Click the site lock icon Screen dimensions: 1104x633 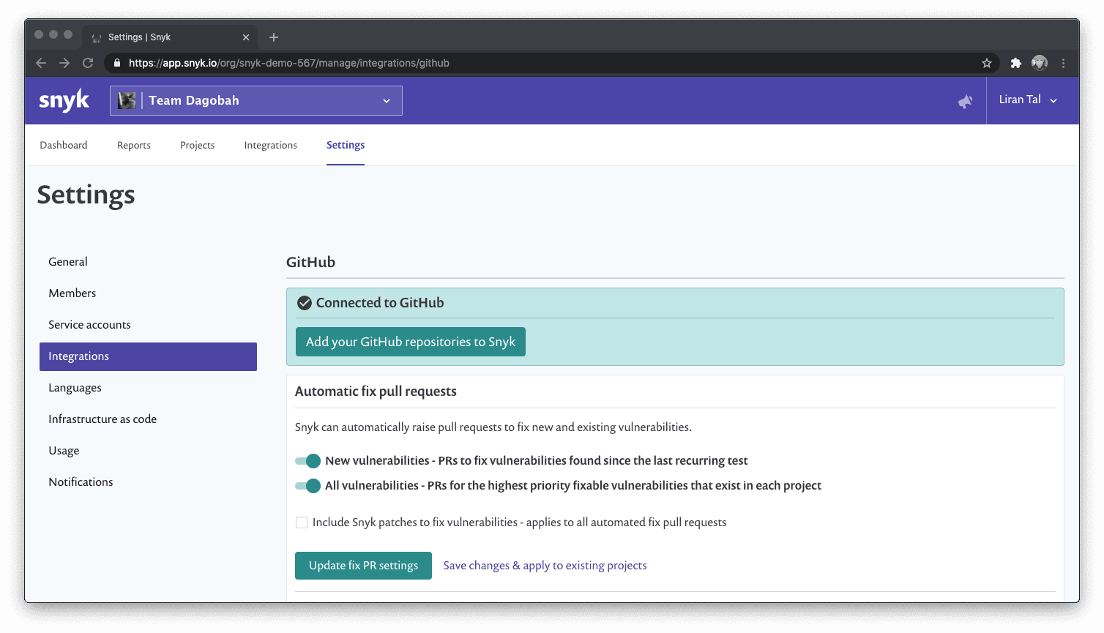pyautogui.click(x=117, y=63)
